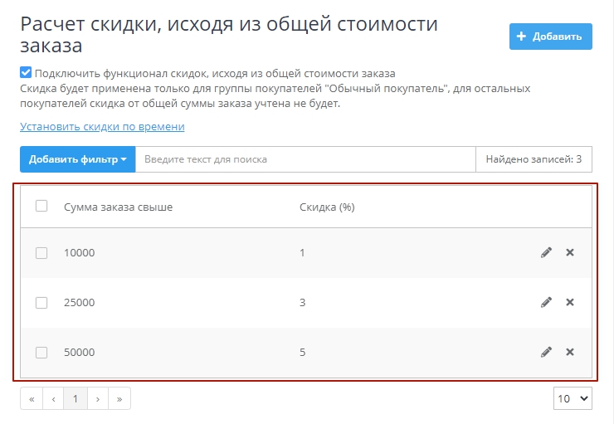The image size is (614, 424).
Task: Edit the 10000 order discount row
Action: pyautogui.click(x=546, y=253)
